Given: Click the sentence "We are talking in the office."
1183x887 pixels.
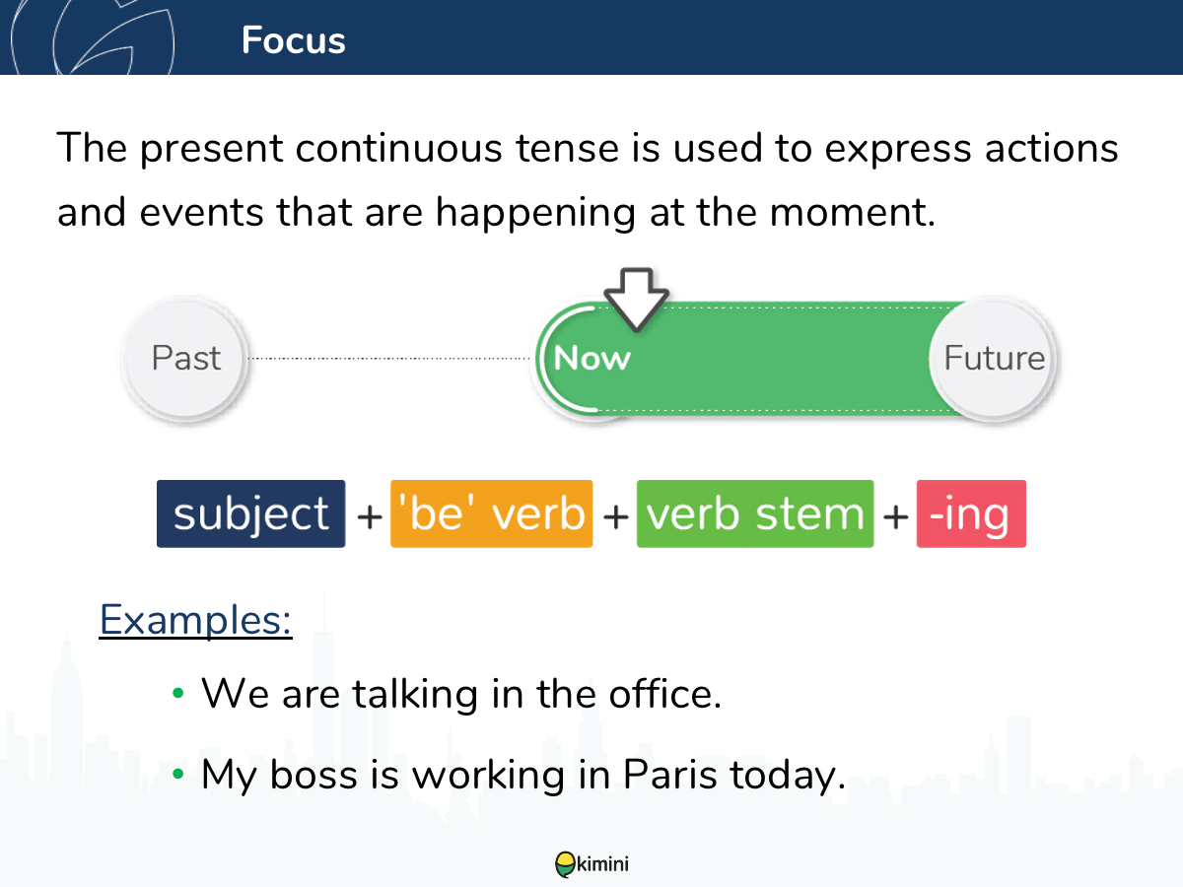Looking at the screenshot, I should (461, 693).
